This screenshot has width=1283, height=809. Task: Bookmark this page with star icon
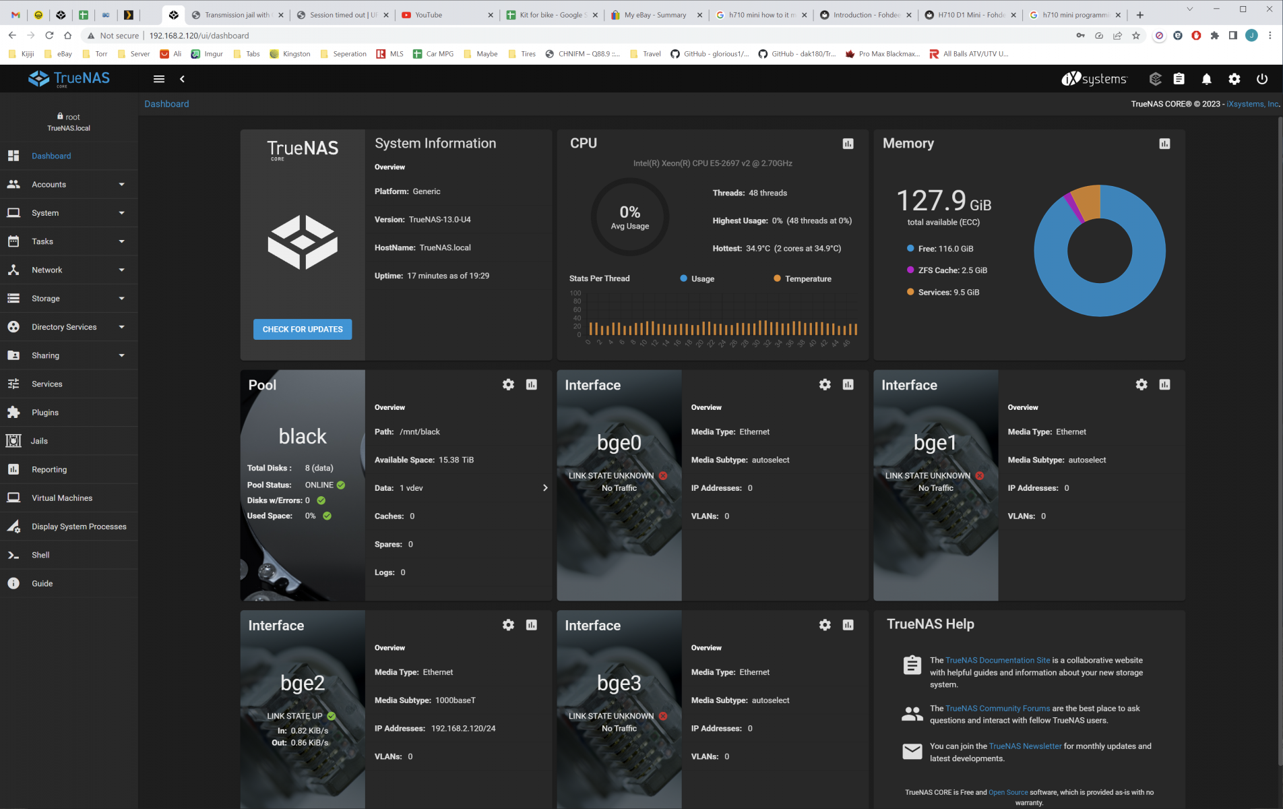click(x=1136, y=35)
